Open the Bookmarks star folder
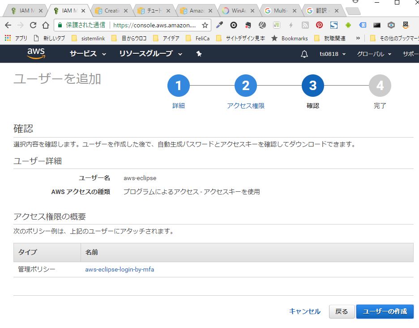 (289, 38)
